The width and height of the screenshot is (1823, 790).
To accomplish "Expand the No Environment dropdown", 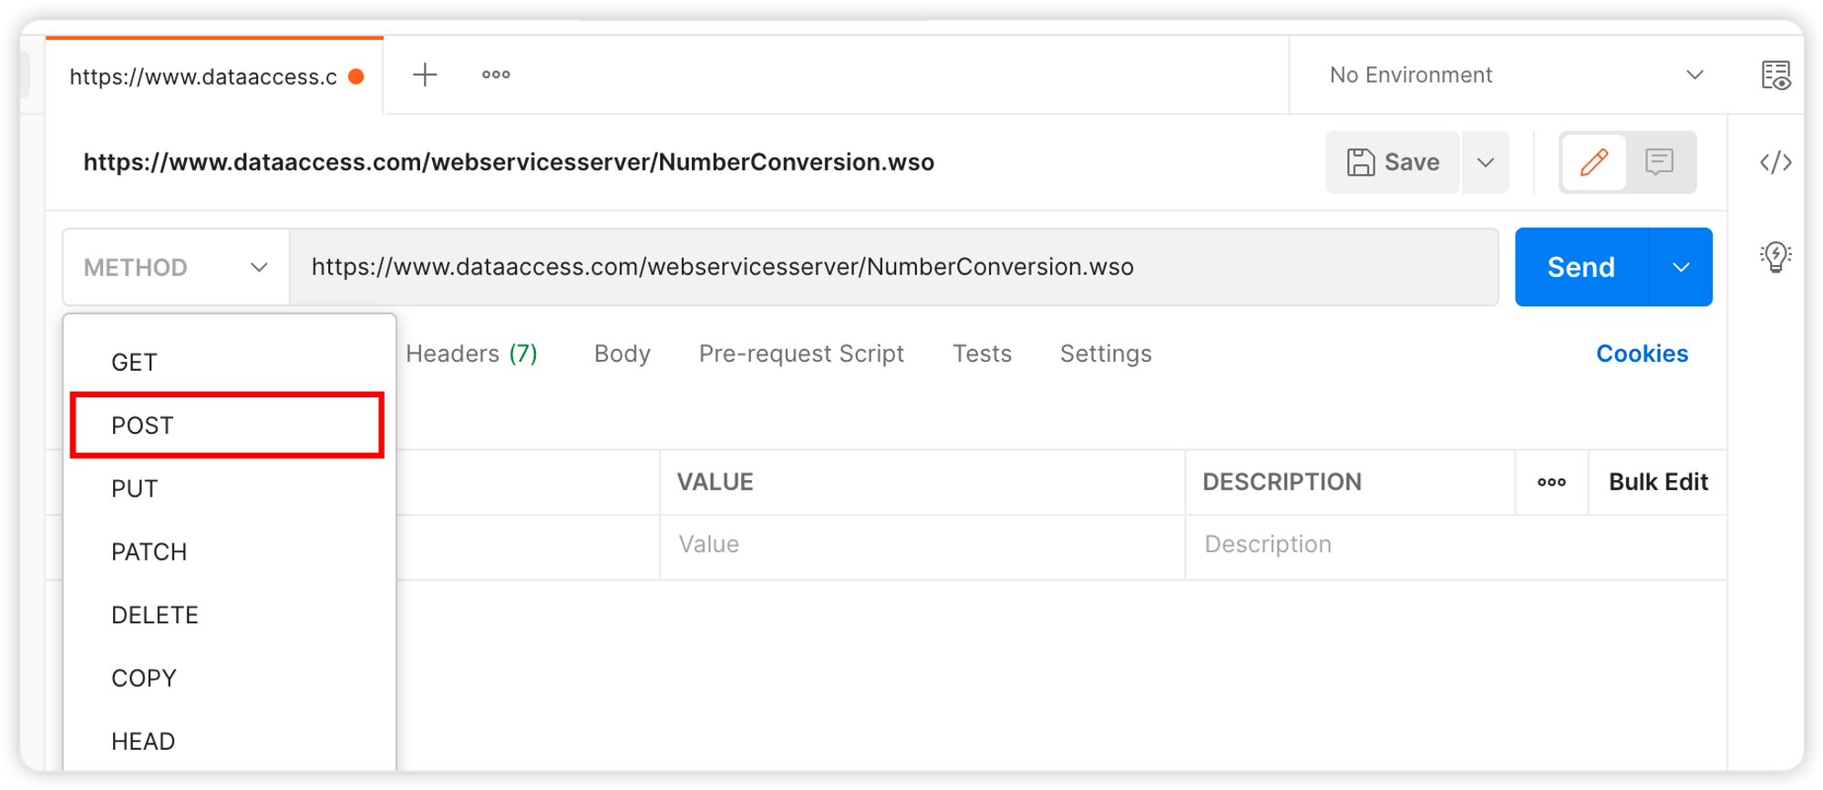I will coord(1504,75).
